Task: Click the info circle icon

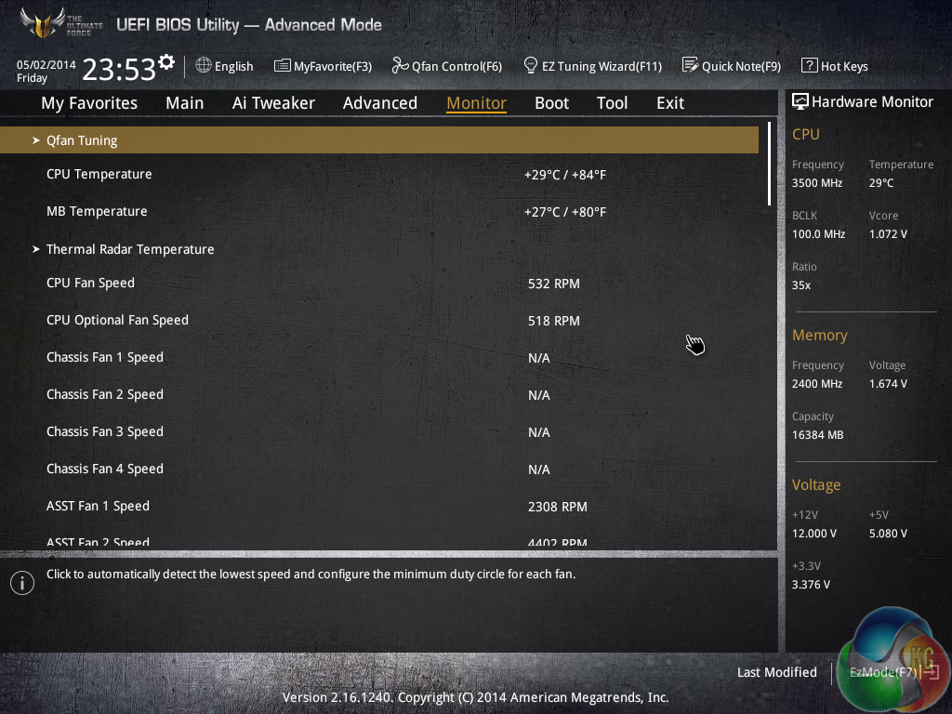Action: click(x=22, y=583)
